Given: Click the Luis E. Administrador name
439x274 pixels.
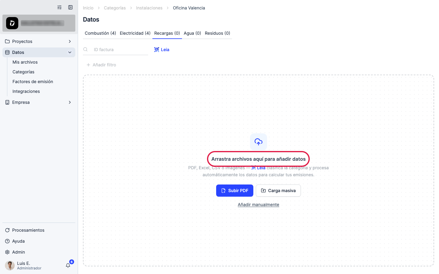Looking at the screenshot, I should 29,265.
